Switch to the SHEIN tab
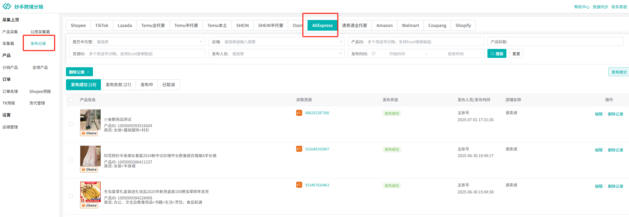 click(x=243, y=25)
